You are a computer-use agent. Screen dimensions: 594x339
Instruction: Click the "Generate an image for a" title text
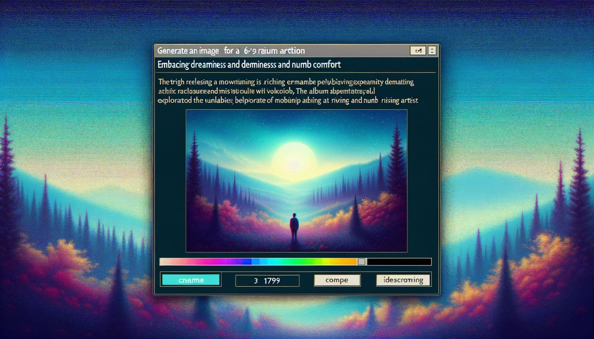[198, 51]
